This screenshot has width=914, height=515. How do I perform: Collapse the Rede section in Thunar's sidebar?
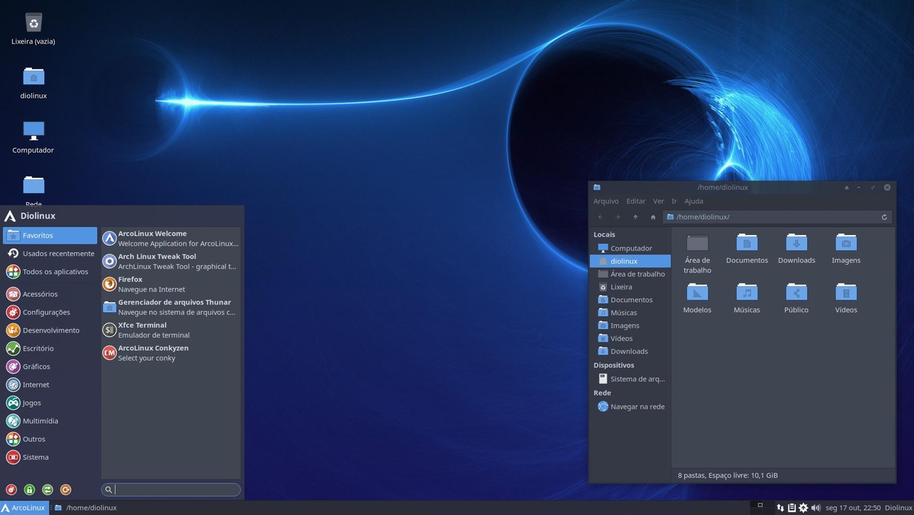pos(602,392)
